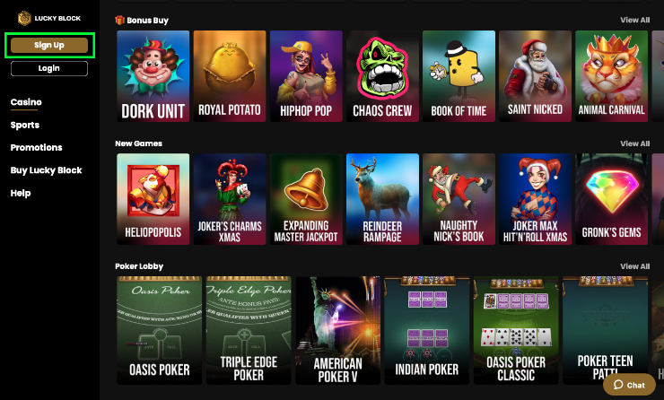Launch the Chaos Crew game
Screen dimensions: 664x400
(382, 76)
